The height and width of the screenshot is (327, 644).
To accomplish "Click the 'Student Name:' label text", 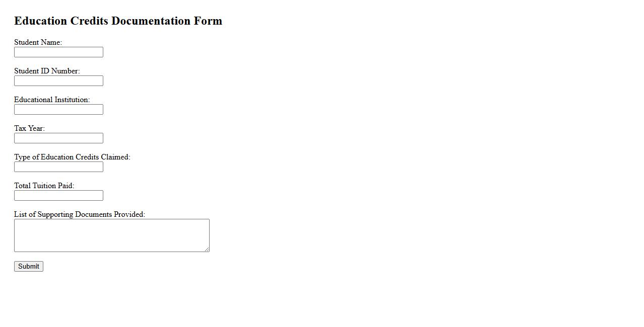I will point(38,42).
